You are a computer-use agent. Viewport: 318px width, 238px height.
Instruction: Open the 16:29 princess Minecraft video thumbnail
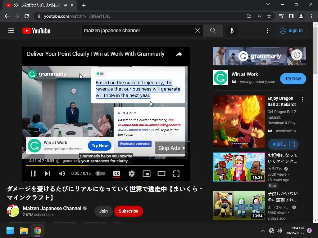[239, 167]
